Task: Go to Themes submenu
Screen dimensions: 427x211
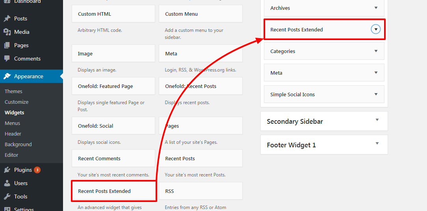Action: pyautogui.click(x=13, y=92)
